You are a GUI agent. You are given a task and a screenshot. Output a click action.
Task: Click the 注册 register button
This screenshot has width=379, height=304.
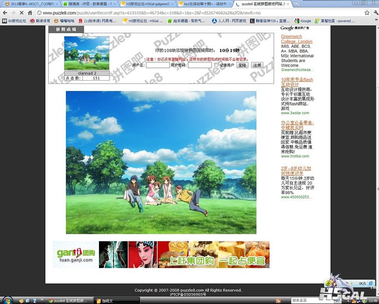(257, 65)
